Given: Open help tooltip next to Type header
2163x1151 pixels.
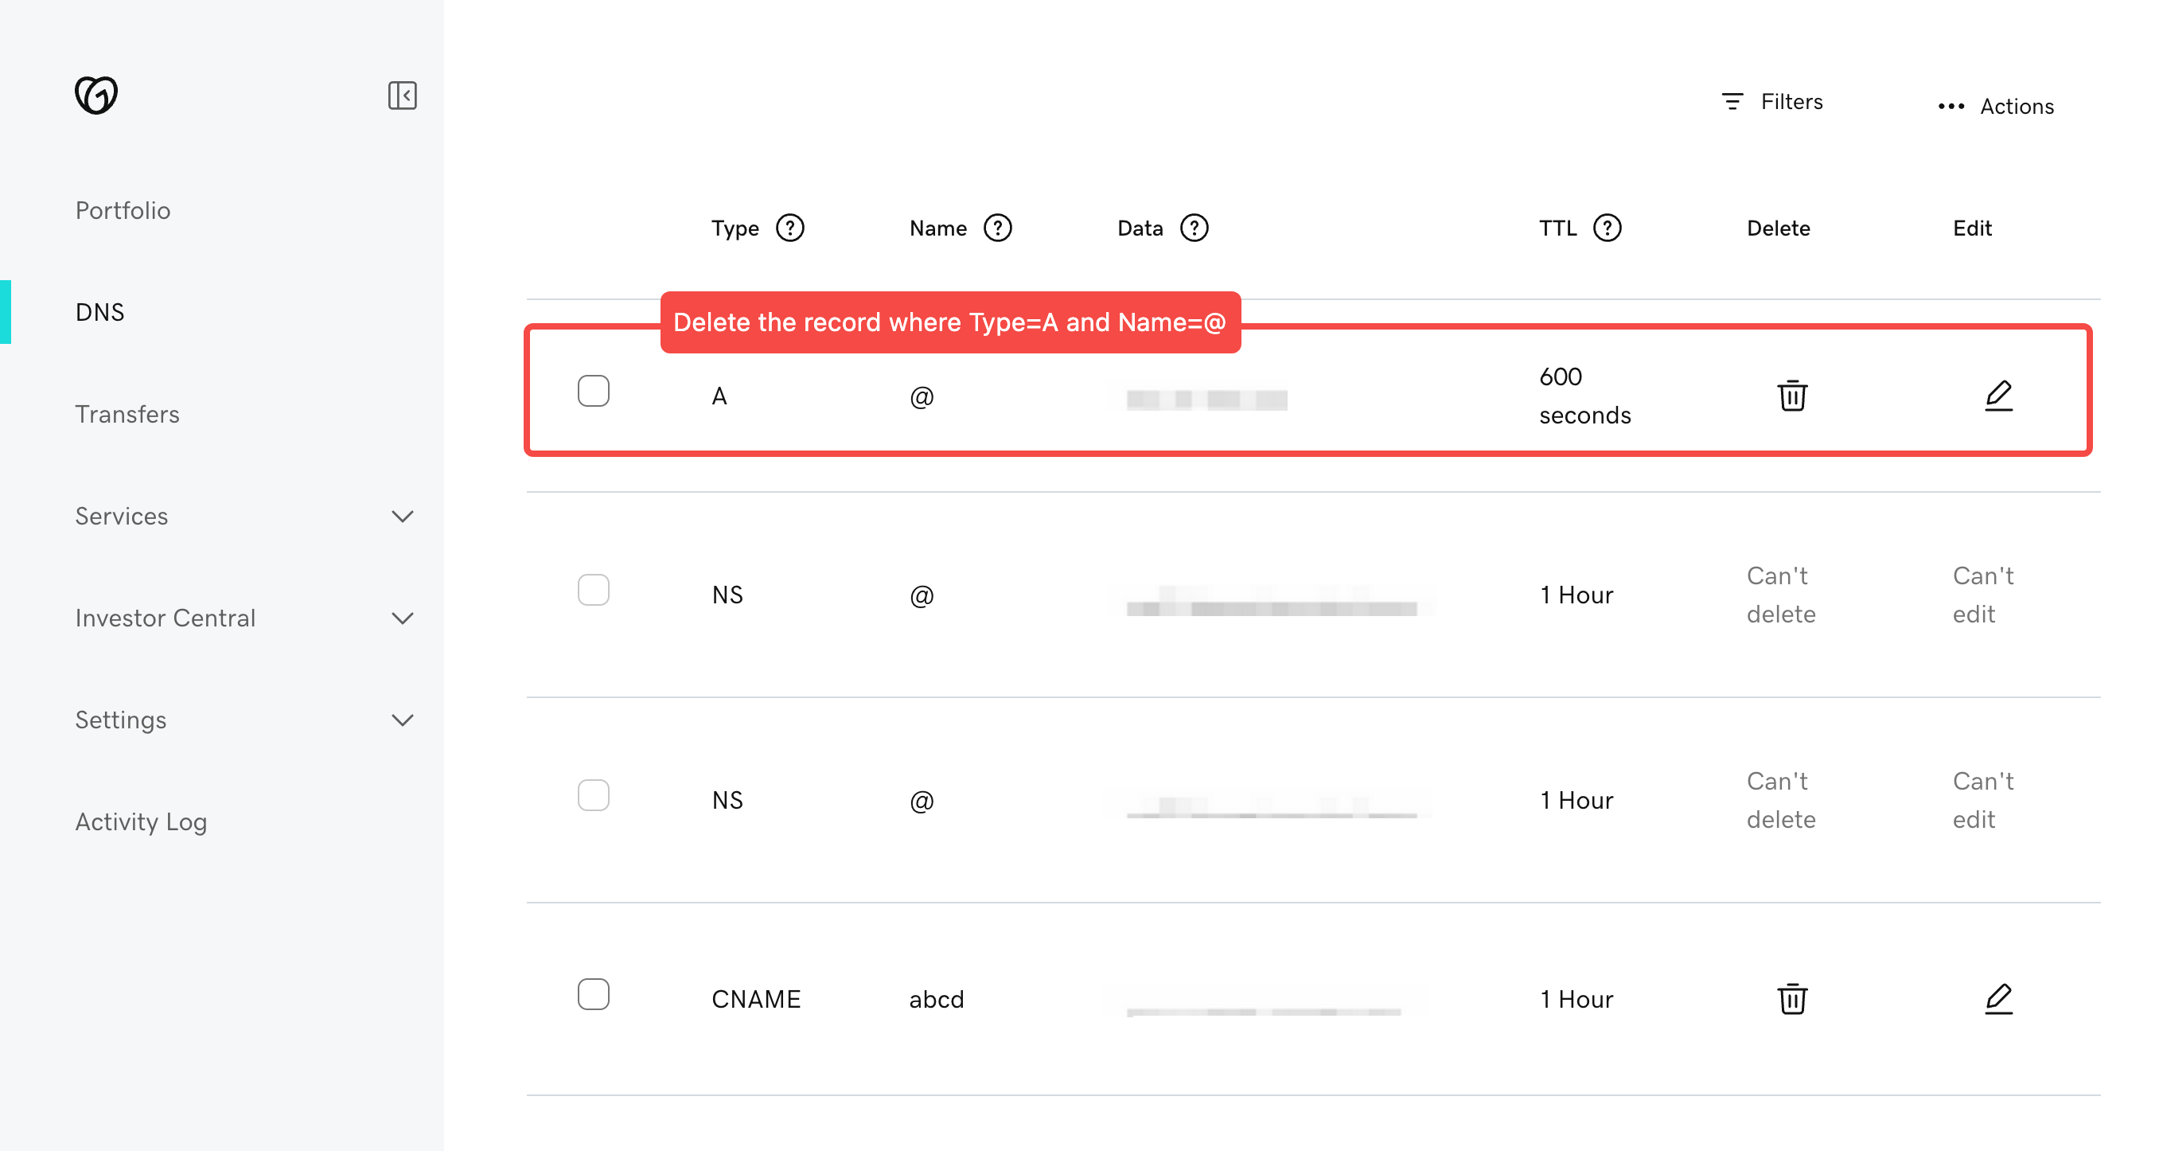Looking at the screenshot, I should point(789,228).
